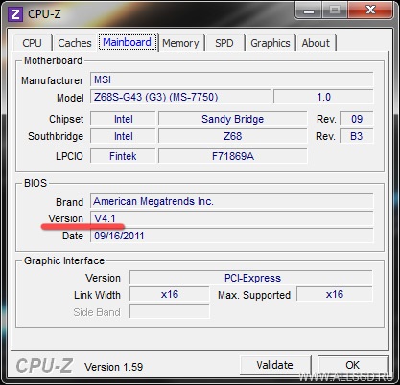Screen dimensions: 400x385
Task: Open the Memory tab
Action: coord(180,43)
